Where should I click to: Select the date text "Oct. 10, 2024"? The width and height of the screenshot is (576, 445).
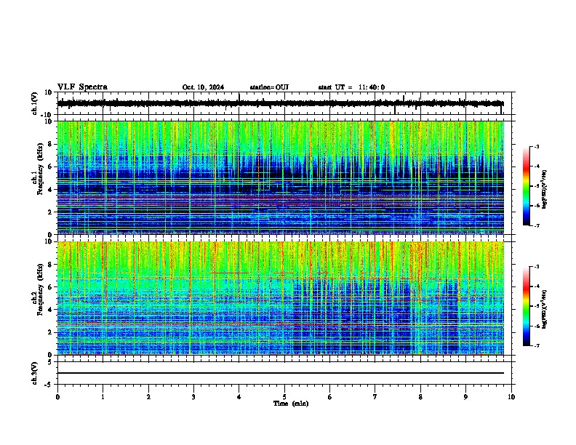(203, 87)
